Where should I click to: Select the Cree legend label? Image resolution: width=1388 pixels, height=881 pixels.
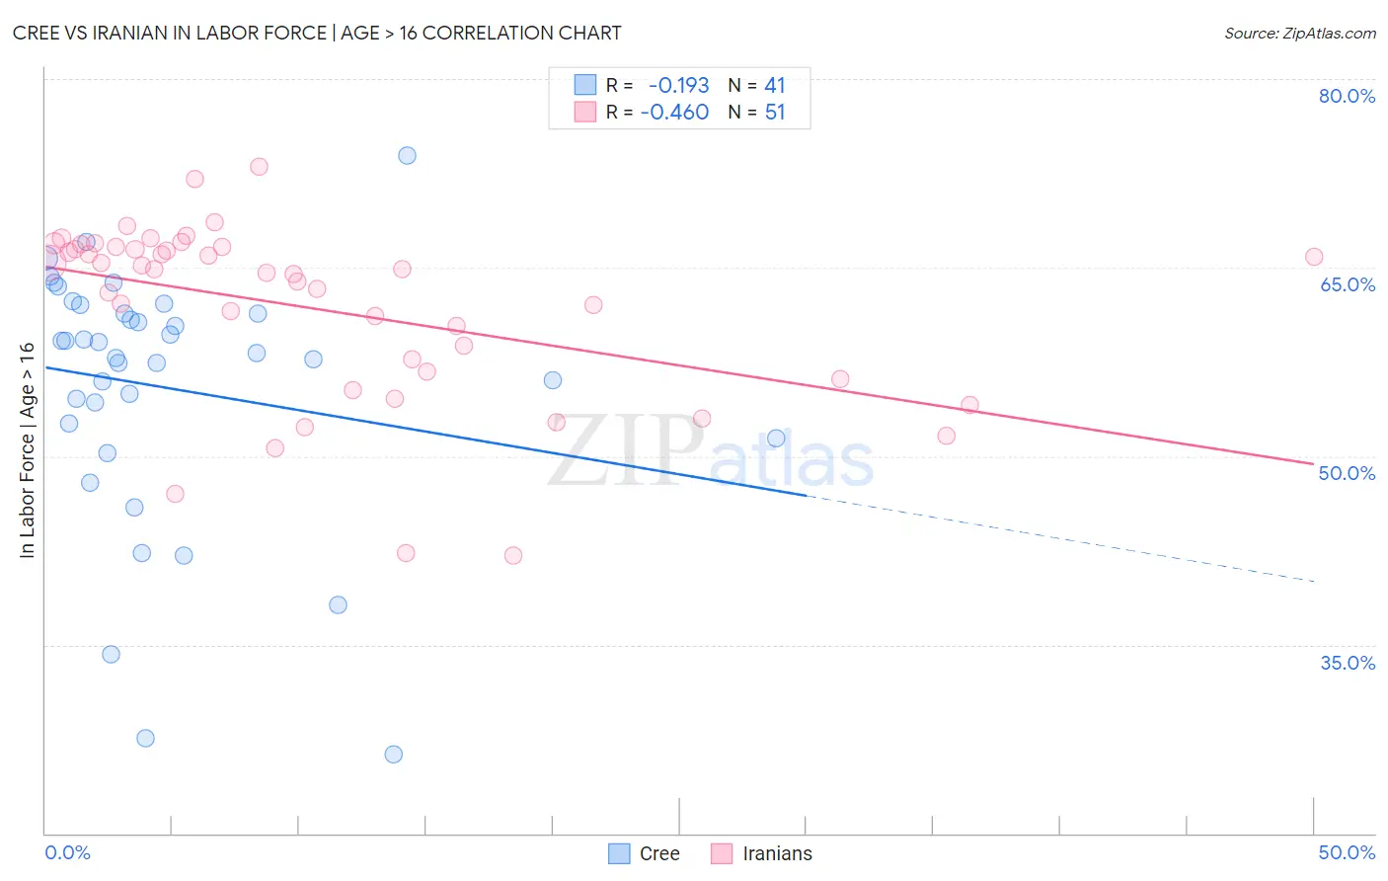[x=659, y=853]
